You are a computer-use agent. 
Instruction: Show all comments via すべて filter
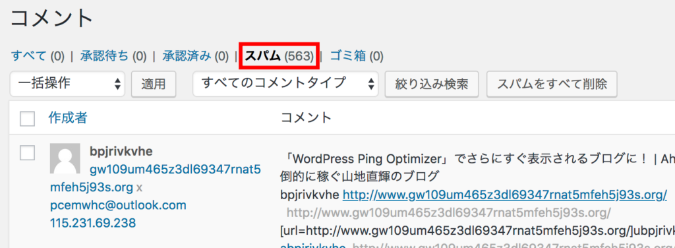pyautogui.click(x=29, y=55)
